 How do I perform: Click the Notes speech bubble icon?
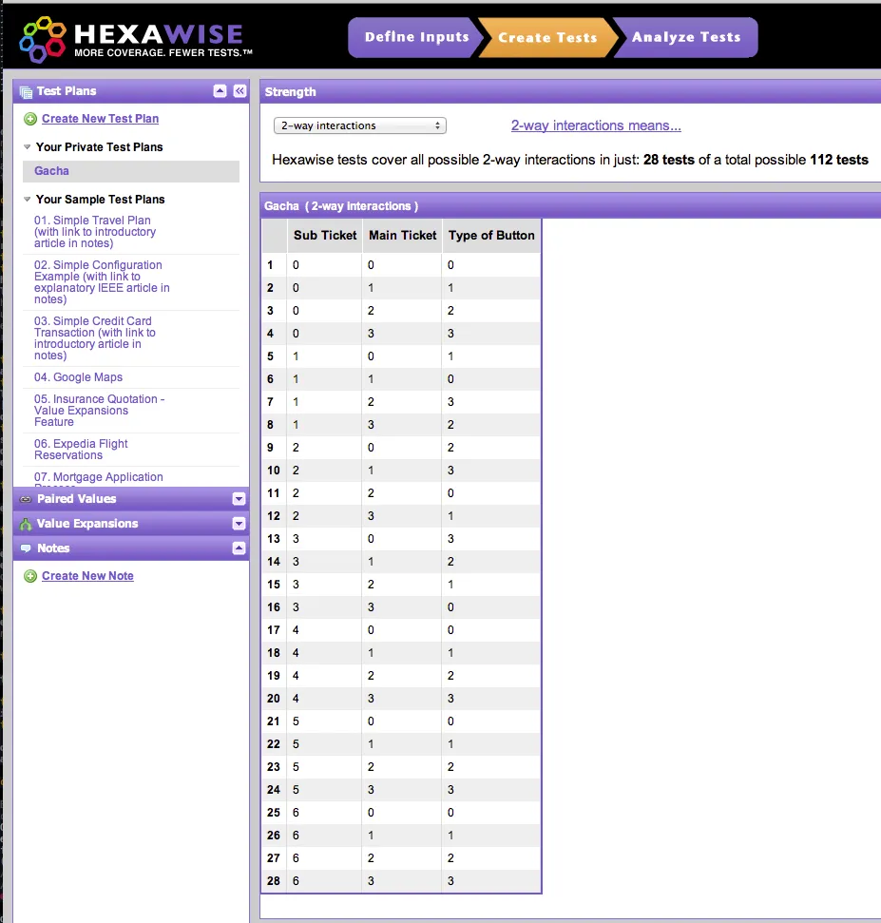[26, 548]
